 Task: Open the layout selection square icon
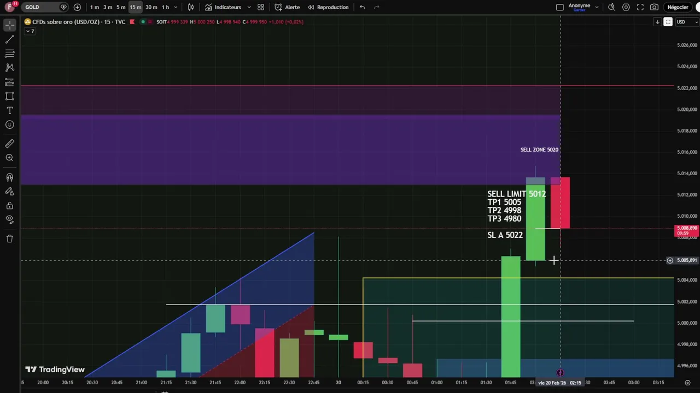point(560,7)
